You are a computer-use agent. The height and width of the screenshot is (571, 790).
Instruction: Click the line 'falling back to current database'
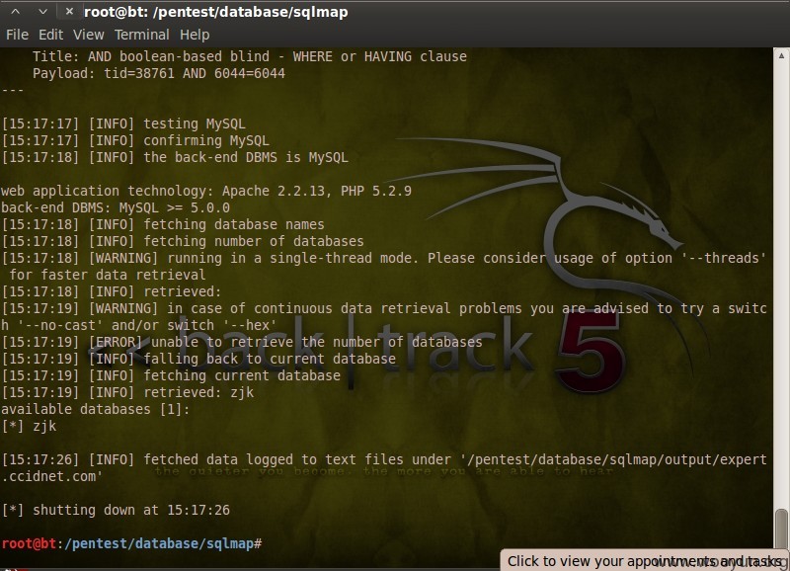198,359
